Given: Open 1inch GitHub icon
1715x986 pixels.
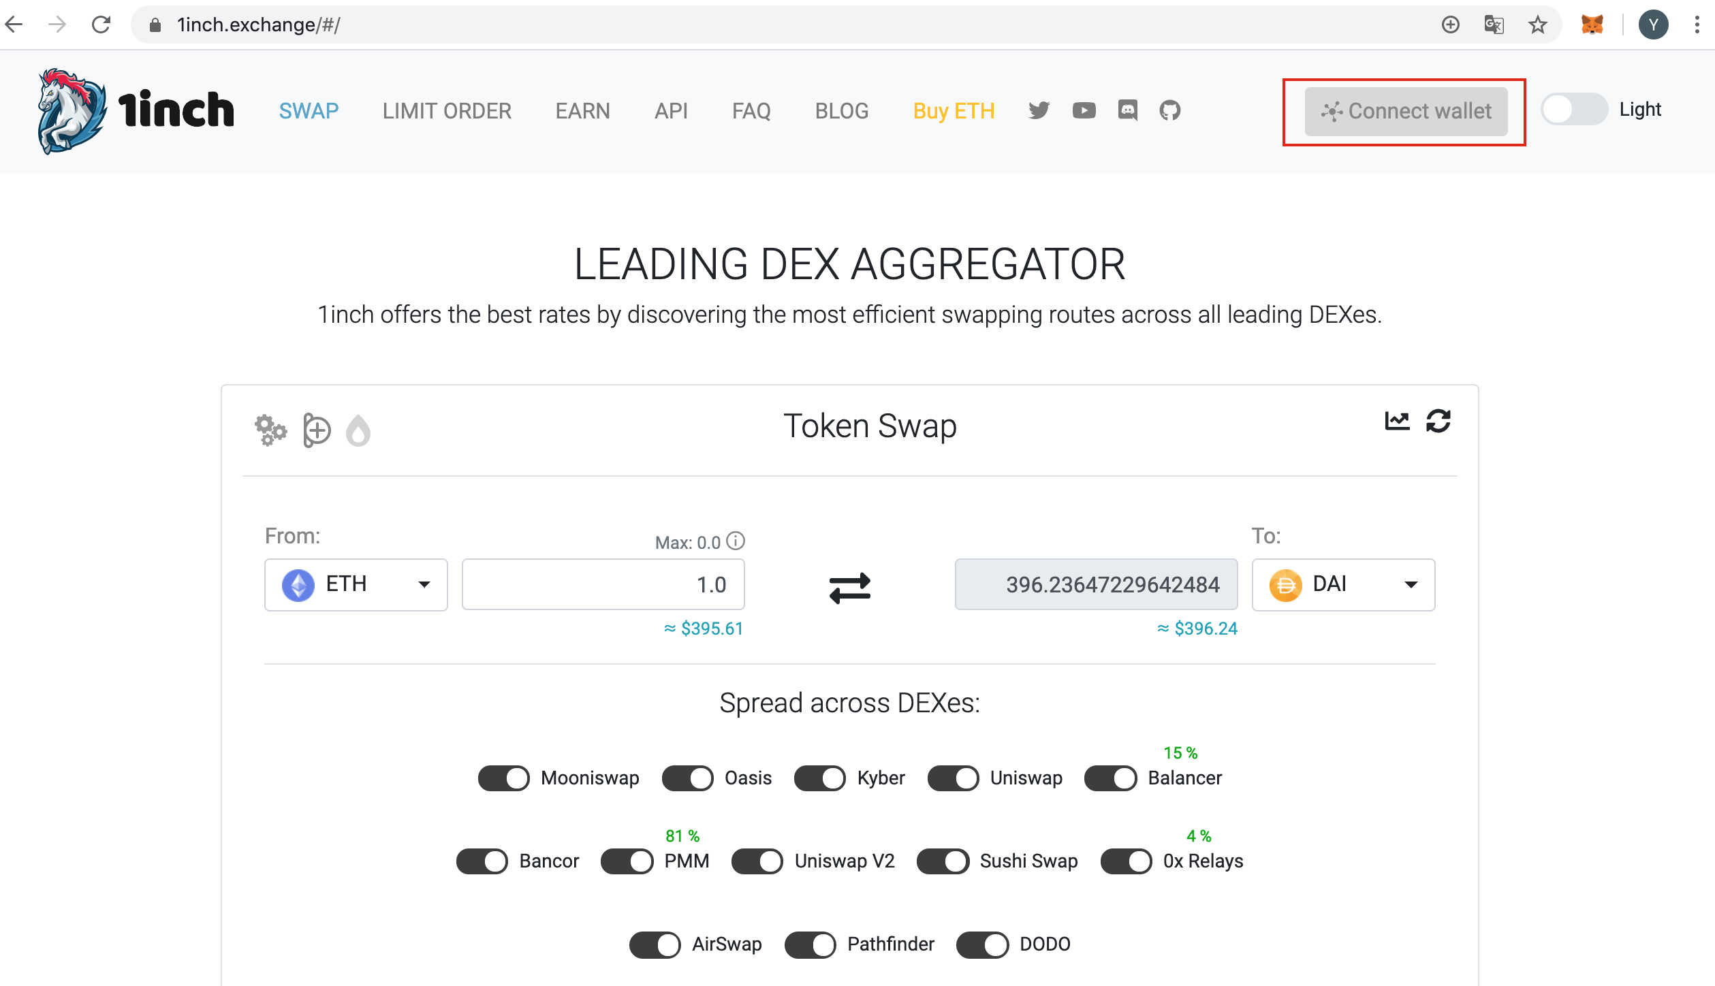Looking at the screenshot, I should click(1170, 110).
